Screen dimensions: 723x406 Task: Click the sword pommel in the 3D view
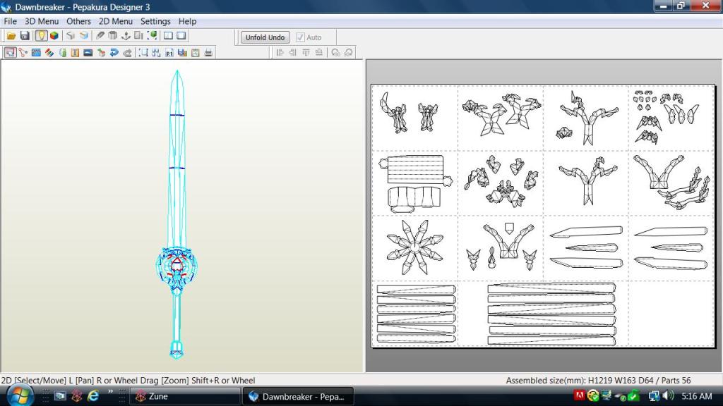(x=177, y=349)
